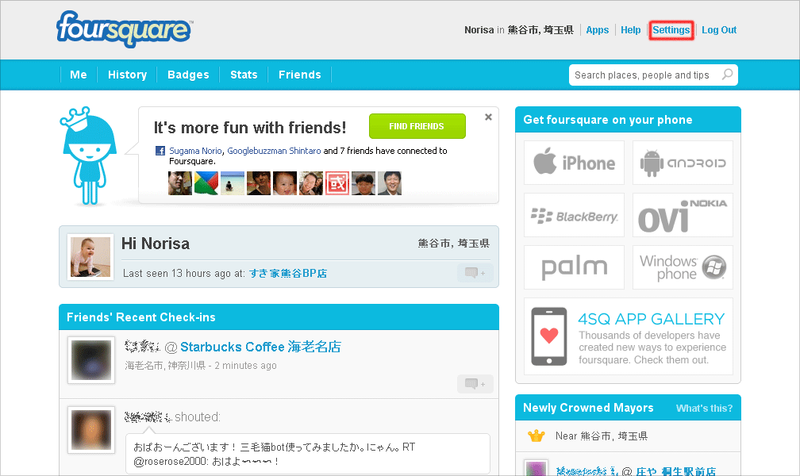
Task: Click the baby face friend avatar
Action: pyautogui.click(x=285, y=183)
